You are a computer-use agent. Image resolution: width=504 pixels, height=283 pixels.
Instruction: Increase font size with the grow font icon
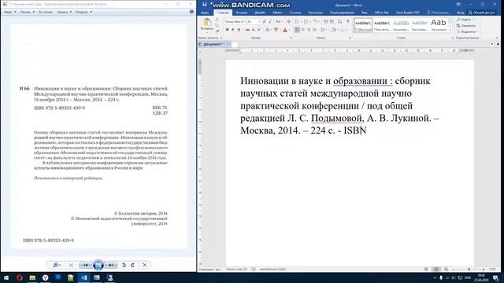(x=265, y=21)
